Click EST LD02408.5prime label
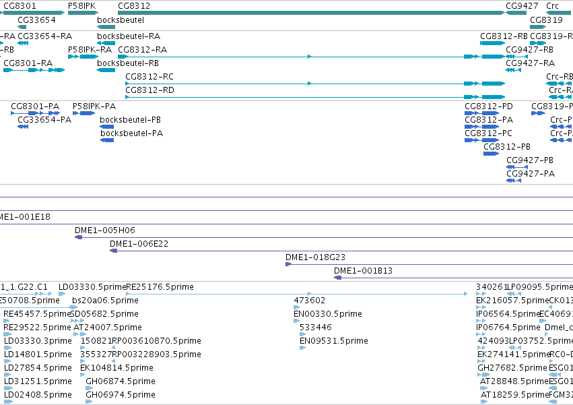Viewport: 573px width, 405px height. (x=38, y=396)
